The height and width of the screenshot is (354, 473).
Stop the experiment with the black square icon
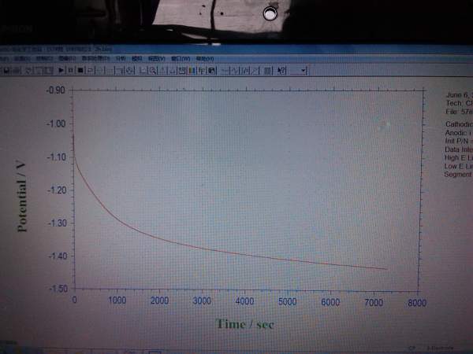80,70
